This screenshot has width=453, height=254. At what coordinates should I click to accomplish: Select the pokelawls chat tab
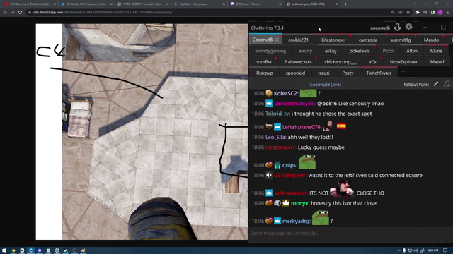pyautogui.click(x=360, y=51)
